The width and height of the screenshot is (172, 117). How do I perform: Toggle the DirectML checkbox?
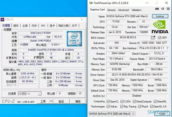point(155,102)
